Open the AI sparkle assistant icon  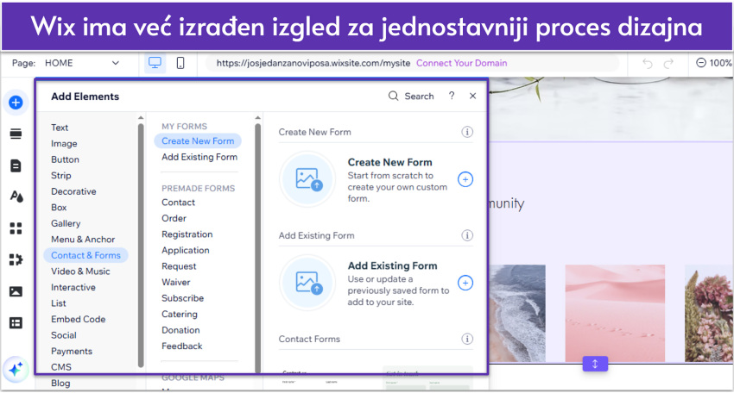tap(16, 370)
